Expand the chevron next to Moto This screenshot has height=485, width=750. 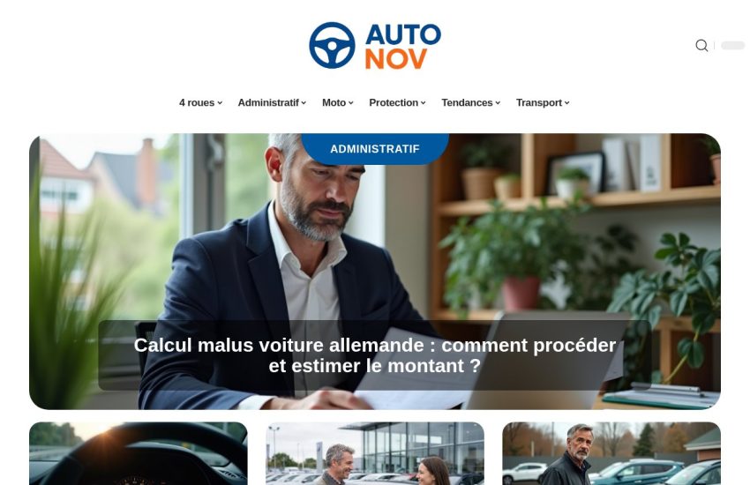351,103
